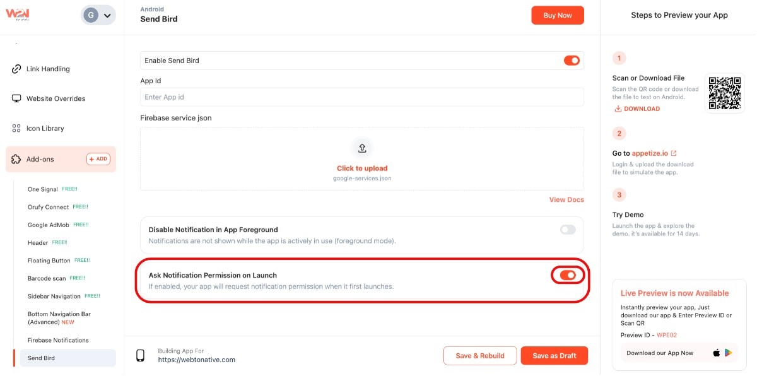This screenshot has width=757, height=376.
Task: Open the account avatar dropdown
Action: point(98,15)
